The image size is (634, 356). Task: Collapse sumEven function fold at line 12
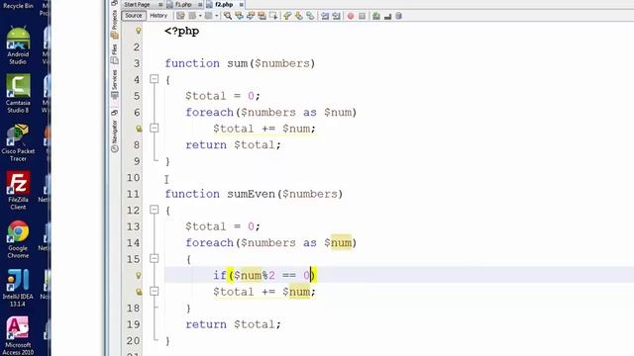[x=155, y=210]
